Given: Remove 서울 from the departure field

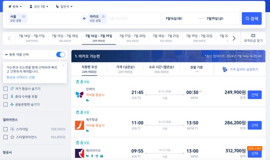Looking at the screenshot, I should click(24, 16).
